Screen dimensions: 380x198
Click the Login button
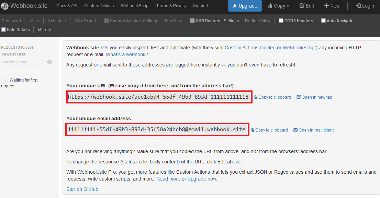pos(365,6)
